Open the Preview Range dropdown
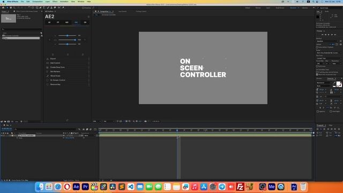Image resolution: width=343 pixels, height=193 pixels. point(329,53)
